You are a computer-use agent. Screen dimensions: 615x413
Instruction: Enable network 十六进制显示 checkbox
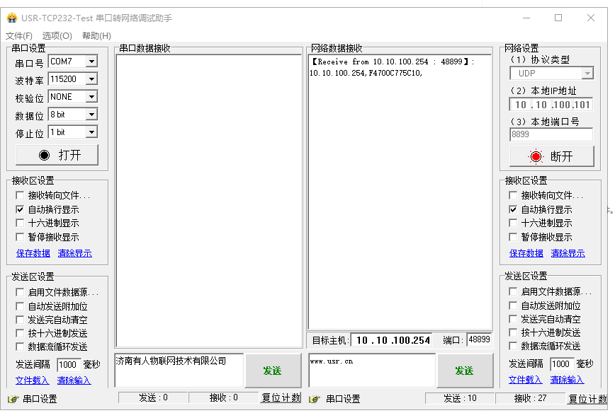513,223
